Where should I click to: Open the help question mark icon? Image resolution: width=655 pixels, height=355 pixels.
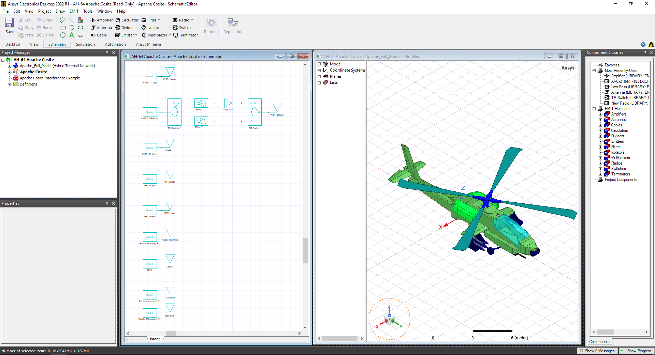point(643,44)
